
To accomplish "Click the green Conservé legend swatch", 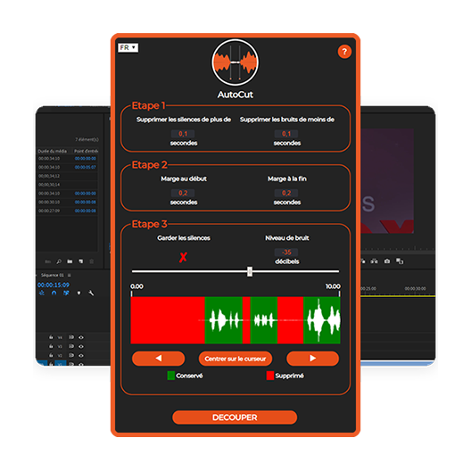I will coord(171,376).
